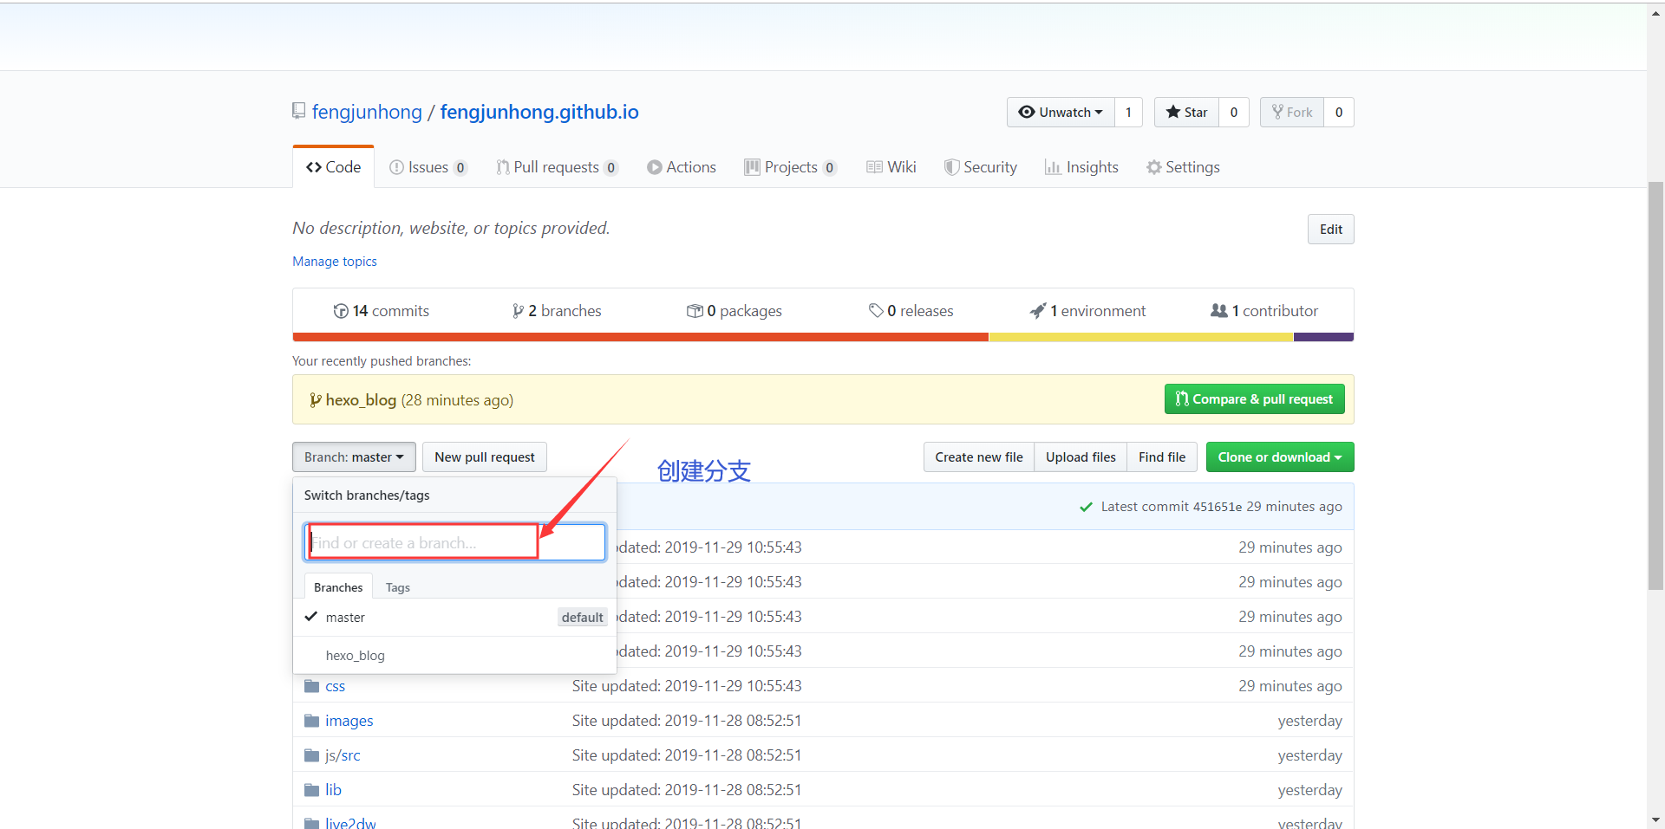The image size is (1665, 829).
Task: Click red segment of language bar
Action: pyautogui.click(x=641, y=337)
